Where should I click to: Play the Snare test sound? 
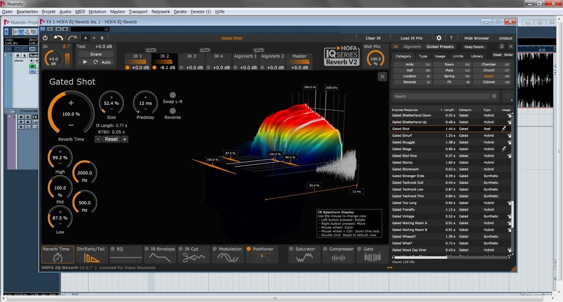pos(85,62)
